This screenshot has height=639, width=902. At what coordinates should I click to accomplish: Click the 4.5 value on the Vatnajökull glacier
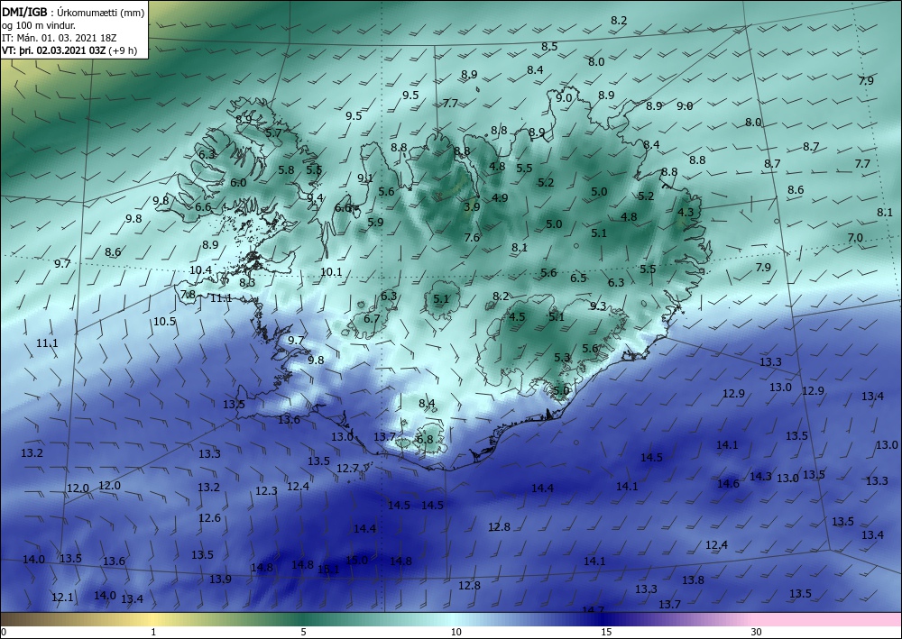(517, 316)
